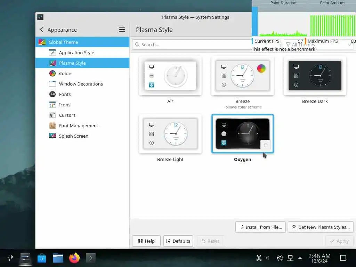
Task: Select Plasma Style in the sidebar
Action: click(x=82, y=63)
